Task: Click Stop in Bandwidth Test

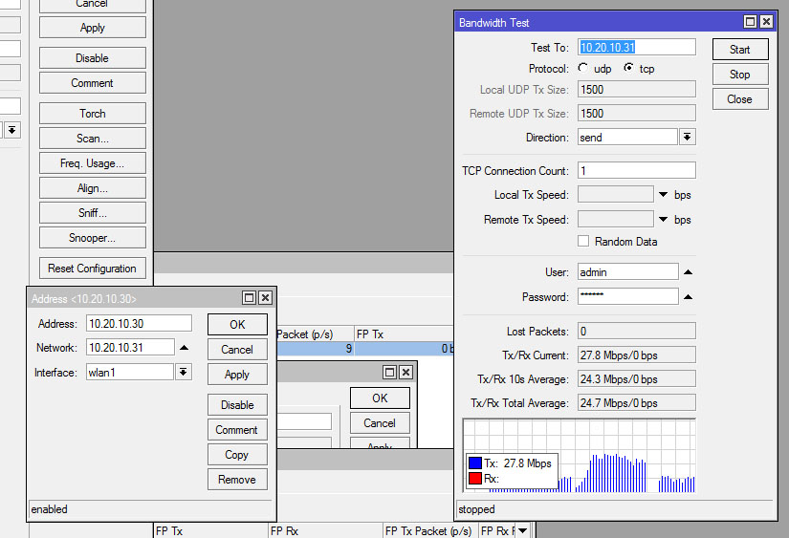Action: coord(740,75)
